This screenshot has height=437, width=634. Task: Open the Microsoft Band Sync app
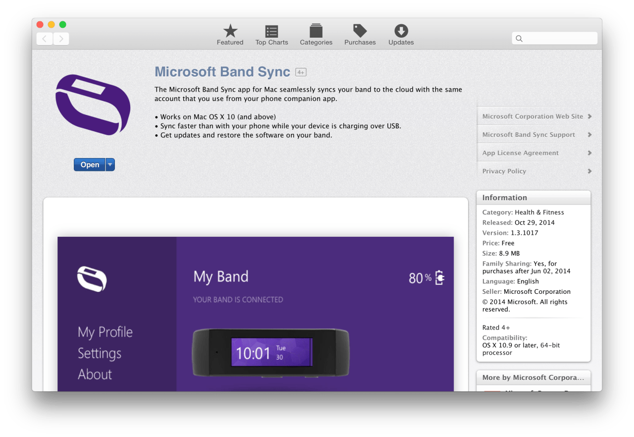click(x=90, y=165)
